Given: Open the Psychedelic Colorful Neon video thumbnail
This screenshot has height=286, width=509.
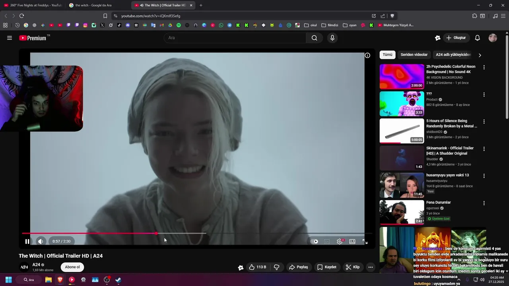Looking at the screenshot, I should click(x=402, y=77).
